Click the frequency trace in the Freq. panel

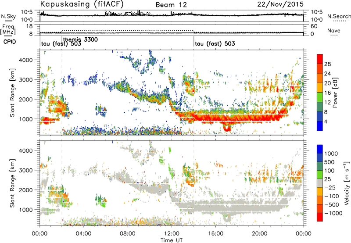172,33
